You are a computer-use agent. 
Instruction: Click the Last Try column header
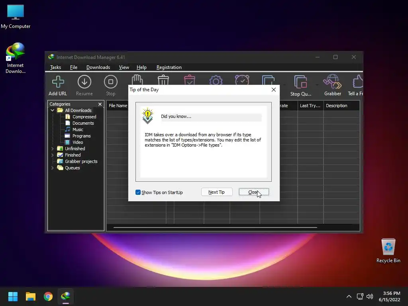point(310,106)
